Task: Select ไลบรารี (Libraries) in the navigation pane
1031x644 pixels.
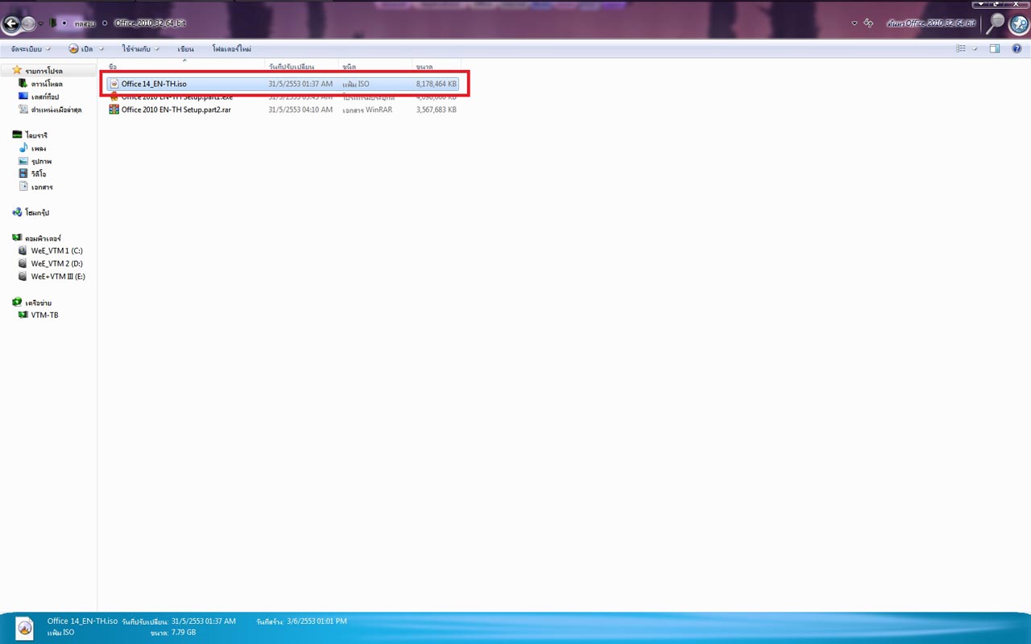Action: pos(36,135)
